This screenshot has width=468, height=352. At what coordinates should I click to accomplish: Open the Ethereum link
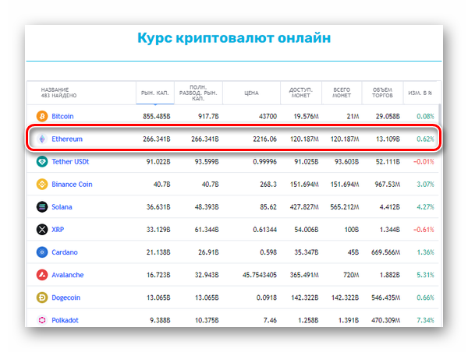(67, 139)
